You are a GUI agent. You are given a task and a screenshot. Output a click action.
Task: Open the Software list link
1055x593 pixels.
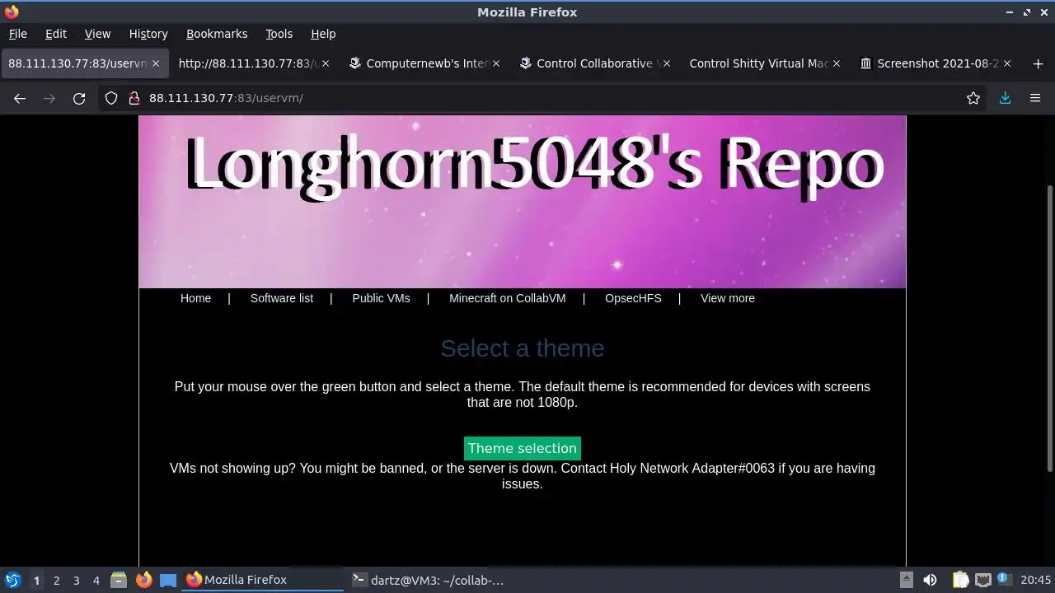click(x=282, y=298)
